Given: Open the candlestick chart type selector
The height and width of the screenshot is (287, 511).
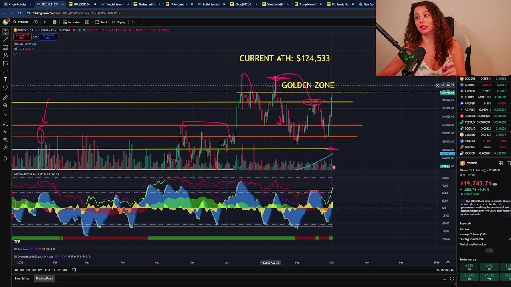Looking at the screenshot, I should point(55,22).
